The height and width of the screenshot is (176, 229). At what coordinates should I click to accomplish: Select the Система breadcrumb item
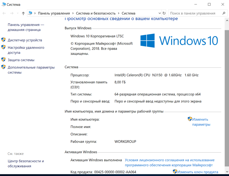129,13
